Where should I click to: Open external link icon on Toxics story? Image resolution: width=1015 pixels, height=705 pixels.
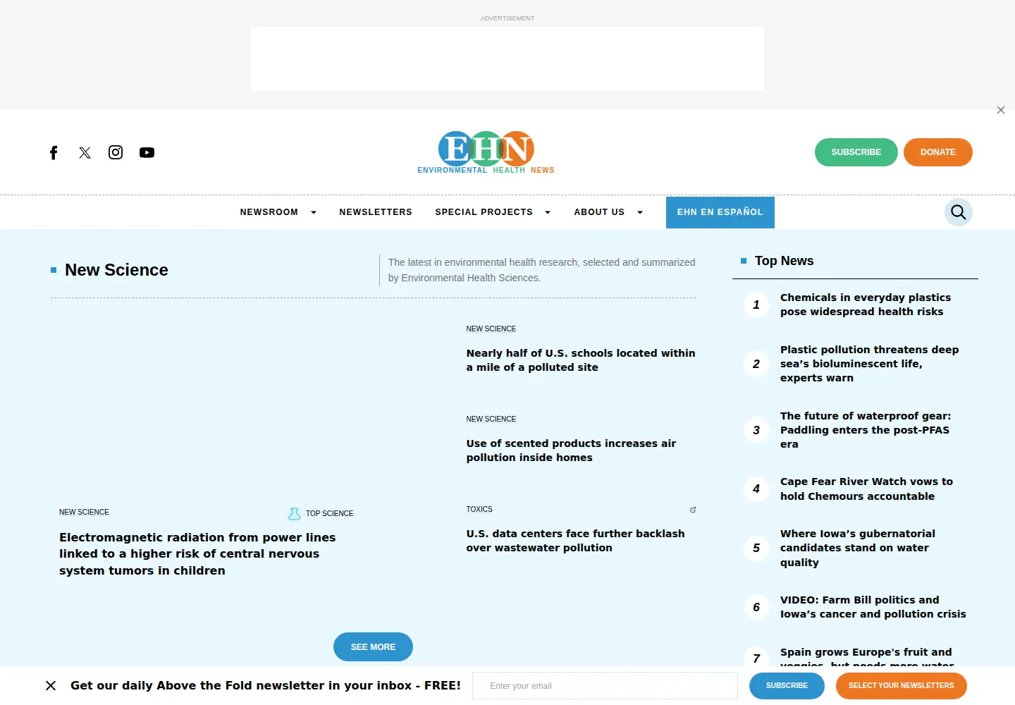coord(693,510)
